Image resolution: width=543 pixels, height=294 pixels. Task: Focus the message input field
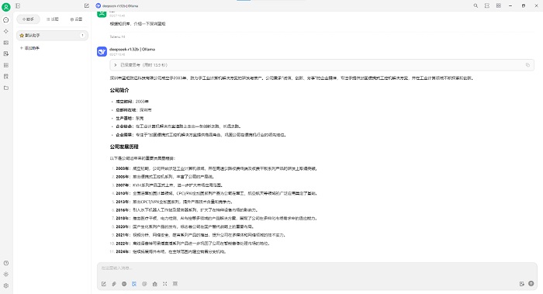pos(316,268)
